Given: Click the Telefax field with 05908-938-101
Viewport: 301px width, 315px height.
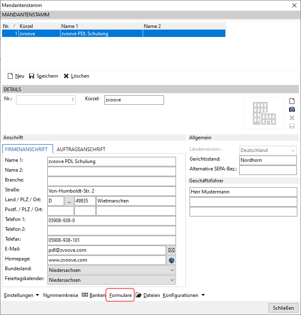Looking at the screenshot, I should pyautogui.click(x=111, y=241).
